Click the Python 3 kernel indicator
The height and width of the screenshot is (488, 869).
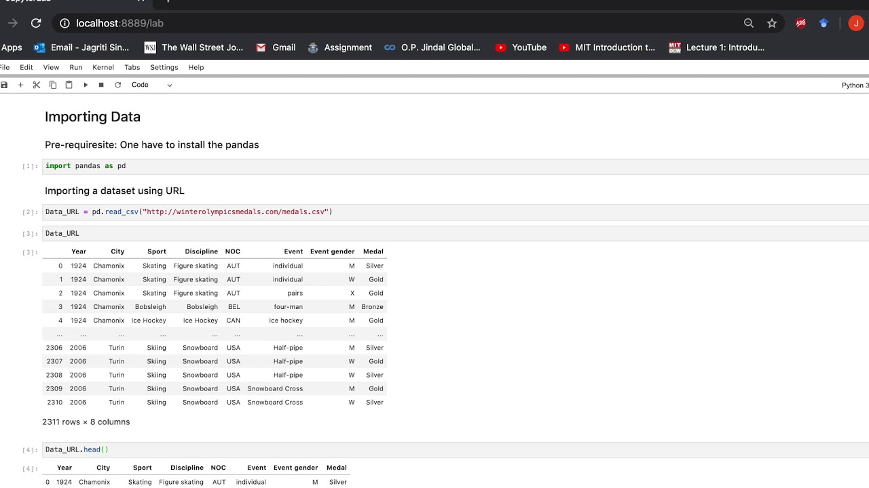point(855,85)
